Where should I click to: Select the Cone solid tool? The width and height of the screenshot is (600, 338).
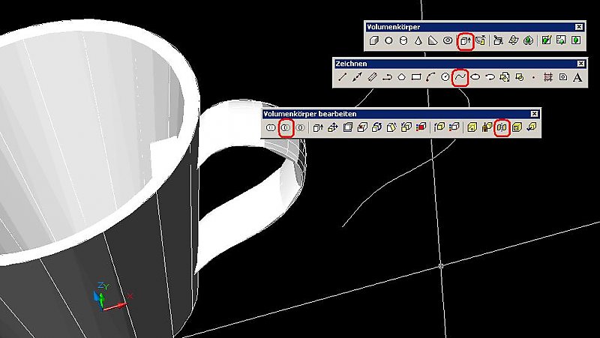[x=418, y=40]
